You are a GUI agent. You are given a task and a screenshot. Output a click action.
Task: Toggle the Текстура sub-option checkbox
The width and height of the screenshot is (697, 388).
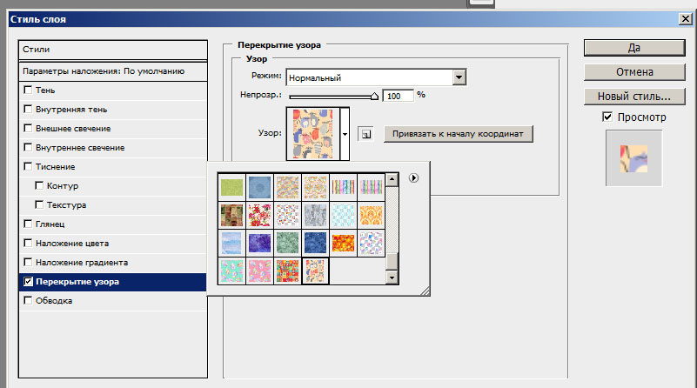pos(39,204)
